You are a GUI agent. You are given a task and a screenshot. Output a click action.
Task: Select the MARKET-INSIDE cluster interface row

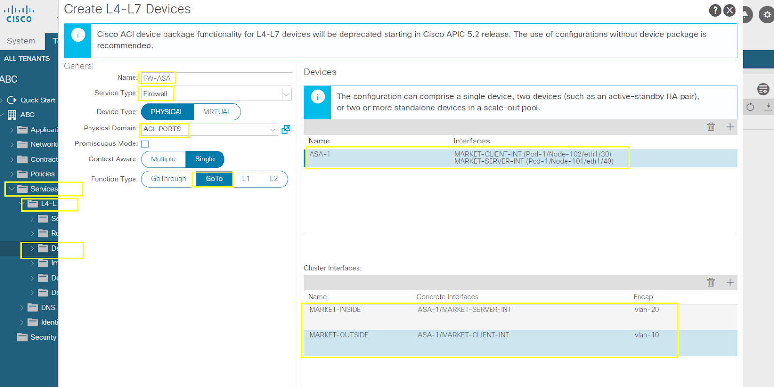point(521,317)
